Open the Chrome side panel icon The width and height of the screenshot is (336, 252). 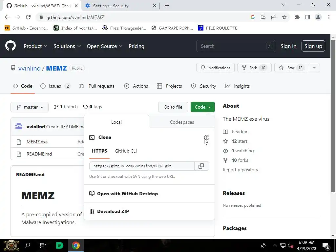coord(308,17)
